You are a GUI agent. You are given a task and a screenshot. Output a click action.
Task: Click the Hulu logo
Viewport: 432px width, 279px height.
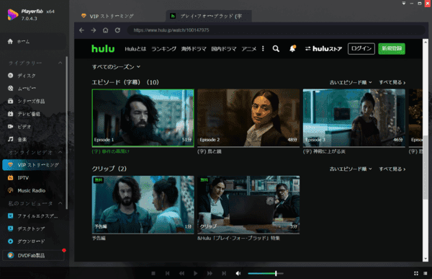pos(103,48)
